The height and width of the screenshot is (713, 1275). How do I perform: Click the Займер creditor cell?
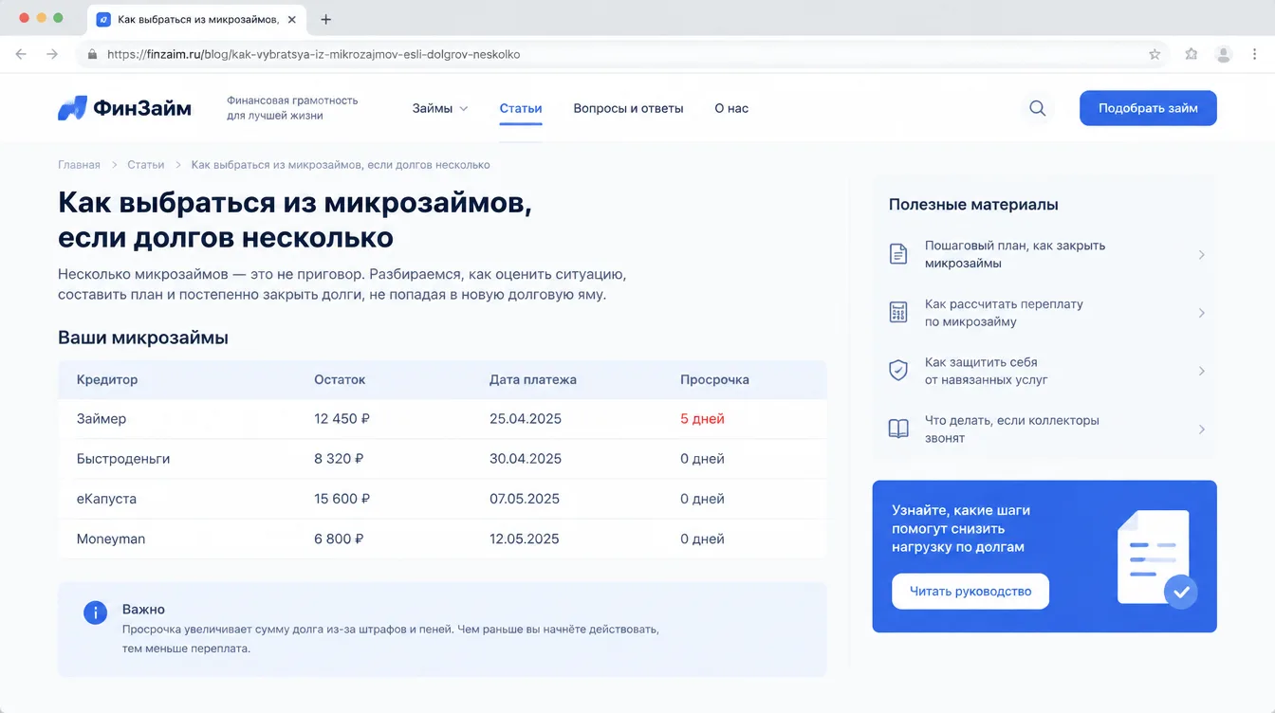(x=102, y=418)
